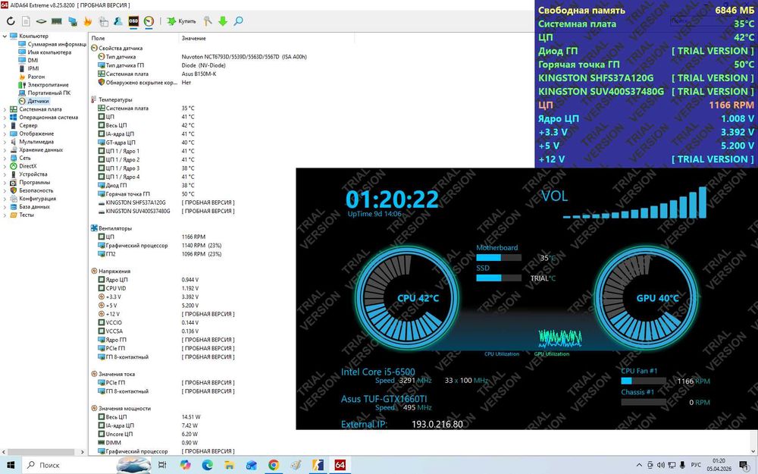Open the Windows Start button
Image resolution: width=758 pixels, height=474 pixels.
[11, 466]
